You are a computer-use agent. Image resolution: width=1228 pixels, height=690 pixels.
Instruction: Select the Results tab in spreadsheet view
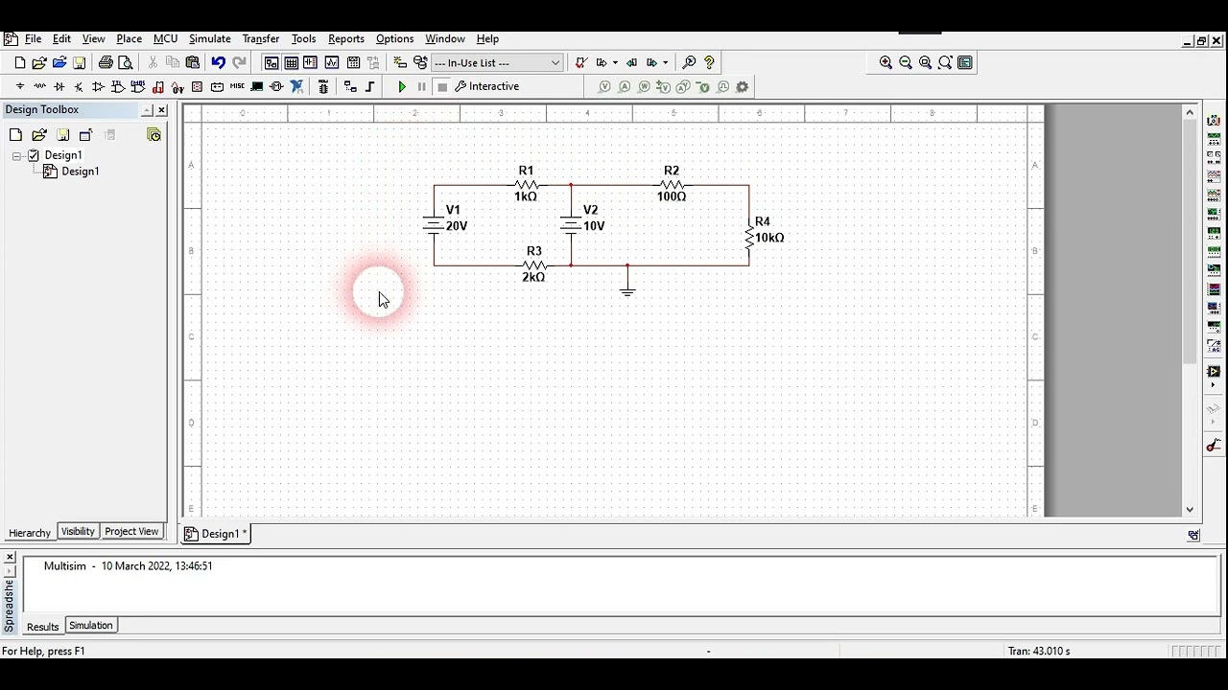42,627
